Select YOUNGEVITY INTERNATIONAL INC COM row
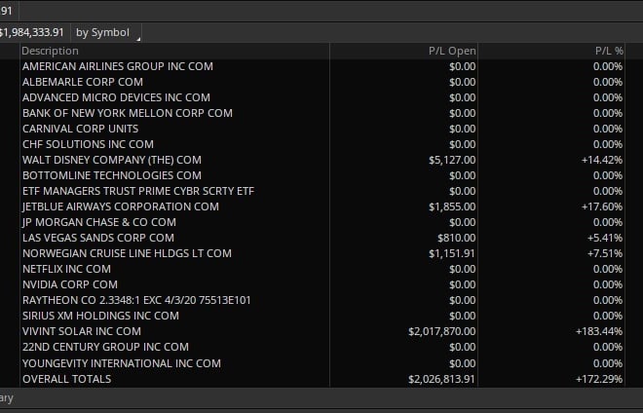 (x=122, y=363)
